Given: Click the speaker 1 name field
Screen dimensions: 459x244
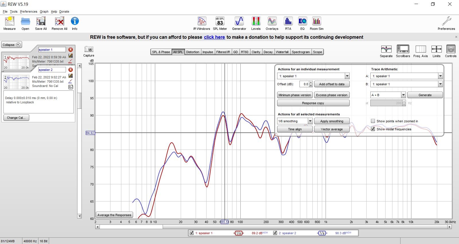Looking at the screenshot, I should point(52,50).
